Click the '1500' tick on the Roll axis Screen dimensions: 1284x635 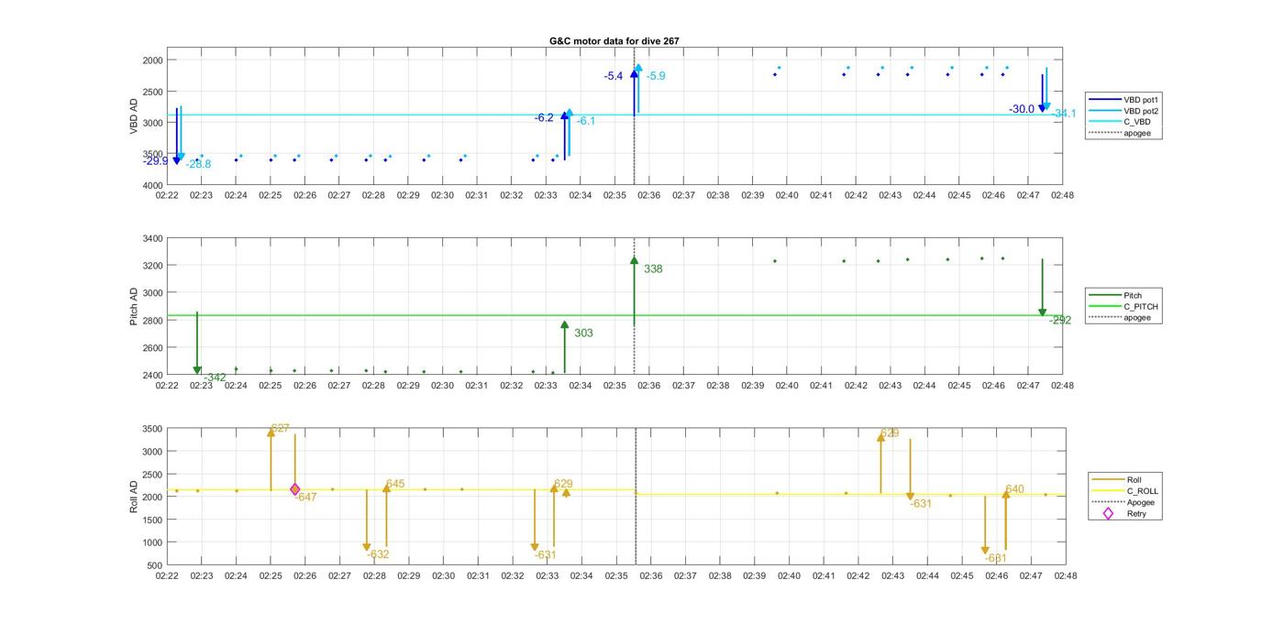tap(151, 520)
